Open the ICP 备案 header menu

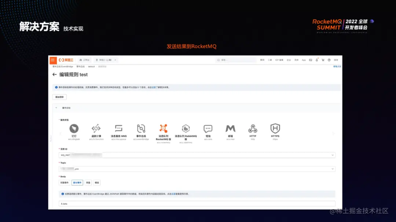pyautogui.click(x=279, y=60)
